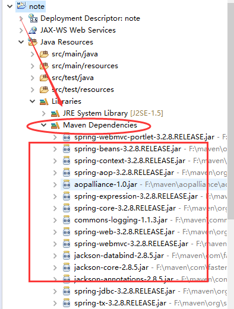Viewport: 234px width, 309px height.
Task: Select JRE System Library [J2SE-1.5]
Action: [x=113, y=113]
